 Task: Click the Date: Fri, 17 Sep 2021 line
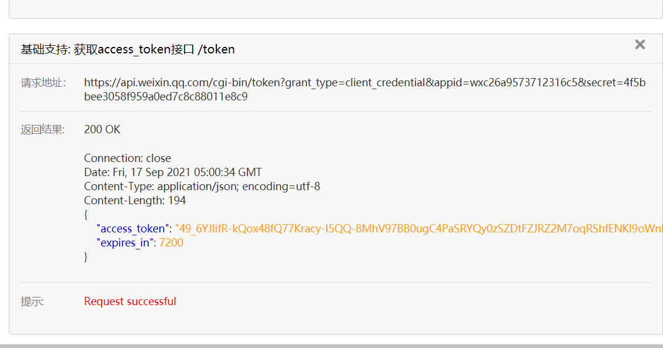(x=173, y=173)
